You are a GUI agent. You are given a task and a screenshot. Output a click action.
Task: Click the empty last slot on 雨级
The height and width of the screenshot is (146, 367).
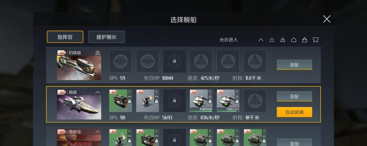click(x=255, y=101)
